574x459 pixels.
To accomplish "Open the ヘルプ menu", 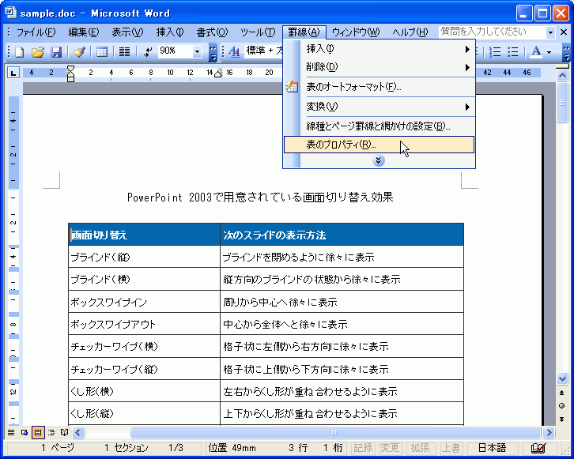I will click(x=410, y=32).
